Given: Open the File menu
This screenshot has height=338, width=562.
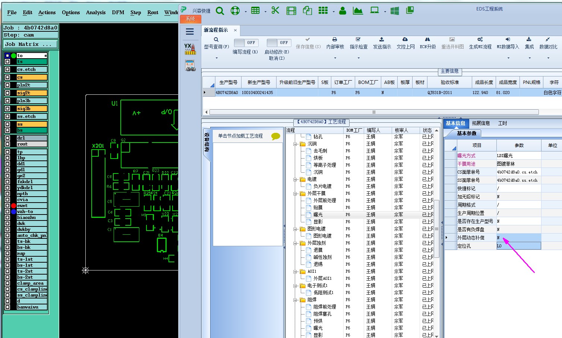Looking at the screenshot, I should [12, 12].
